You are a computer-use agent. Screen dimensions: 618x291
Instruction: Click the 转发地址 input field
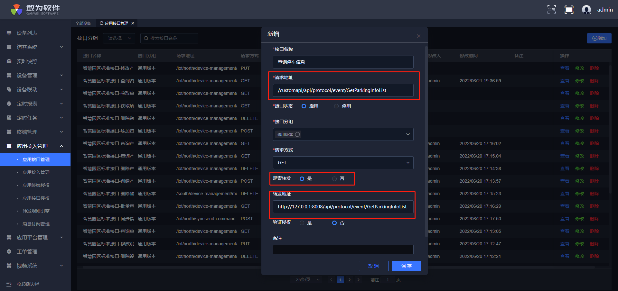(343, 207)
